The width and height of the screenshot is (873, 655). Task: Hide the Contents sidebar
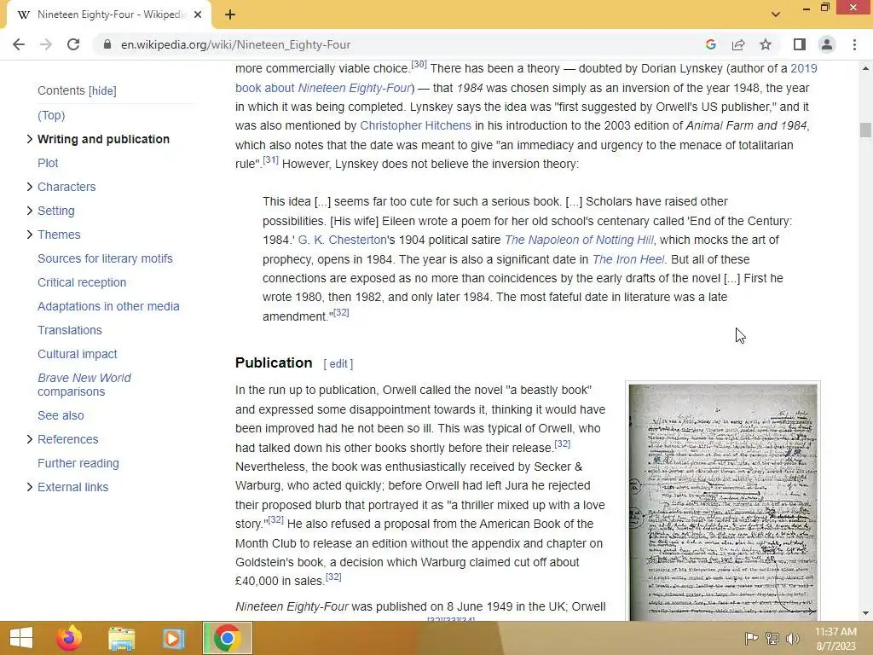[103, 90]
